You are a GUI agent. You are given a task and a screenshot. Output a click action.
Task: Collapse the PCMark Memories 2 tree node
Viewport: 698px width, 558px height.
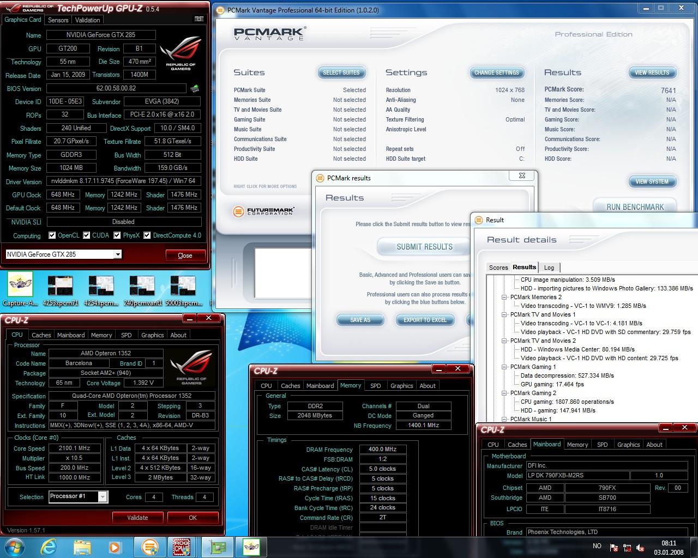(x=504, y=297)
